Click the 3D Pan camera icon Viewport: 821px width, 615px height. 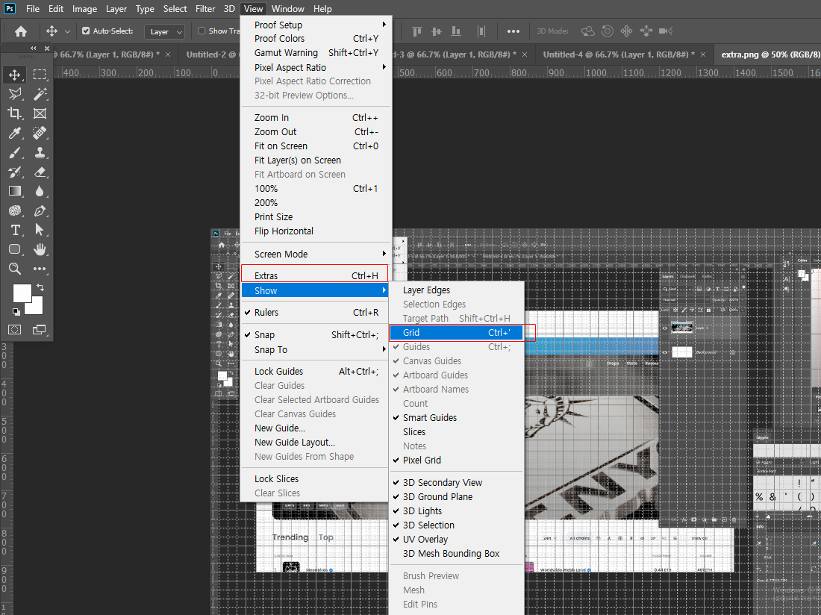tap(626, 31)
